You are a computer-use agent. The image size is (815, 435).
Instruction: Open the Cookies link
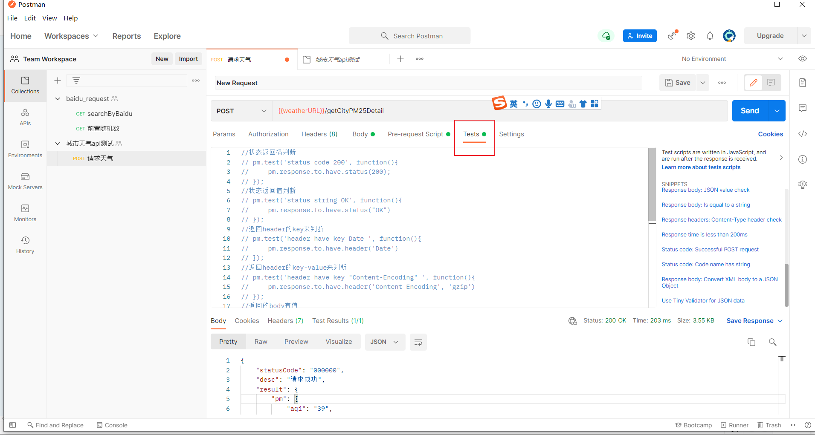click(770, 134)
